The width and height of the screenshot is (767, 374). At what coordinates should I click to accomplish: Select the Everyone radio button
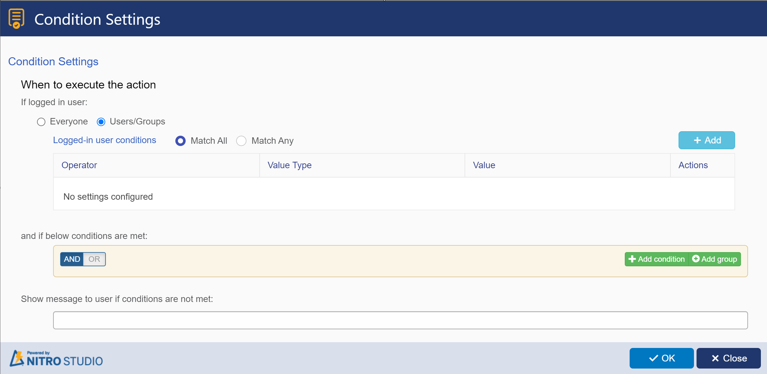point(42,122)
